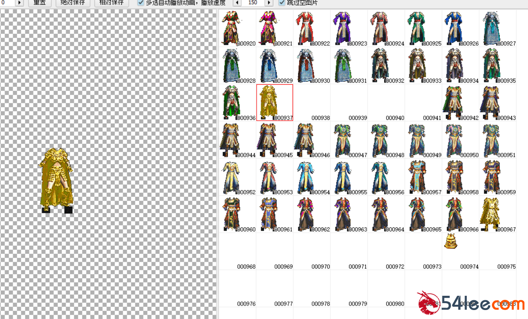528x319 pixels.
Task: Decrease playback speed with the left arrow
Action: (x=236, y=3)
